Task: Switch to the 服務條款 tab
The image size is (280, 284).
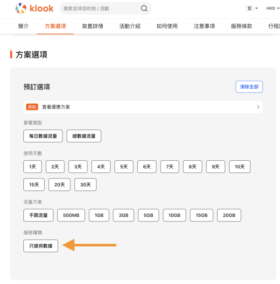Action: (242, 26)
